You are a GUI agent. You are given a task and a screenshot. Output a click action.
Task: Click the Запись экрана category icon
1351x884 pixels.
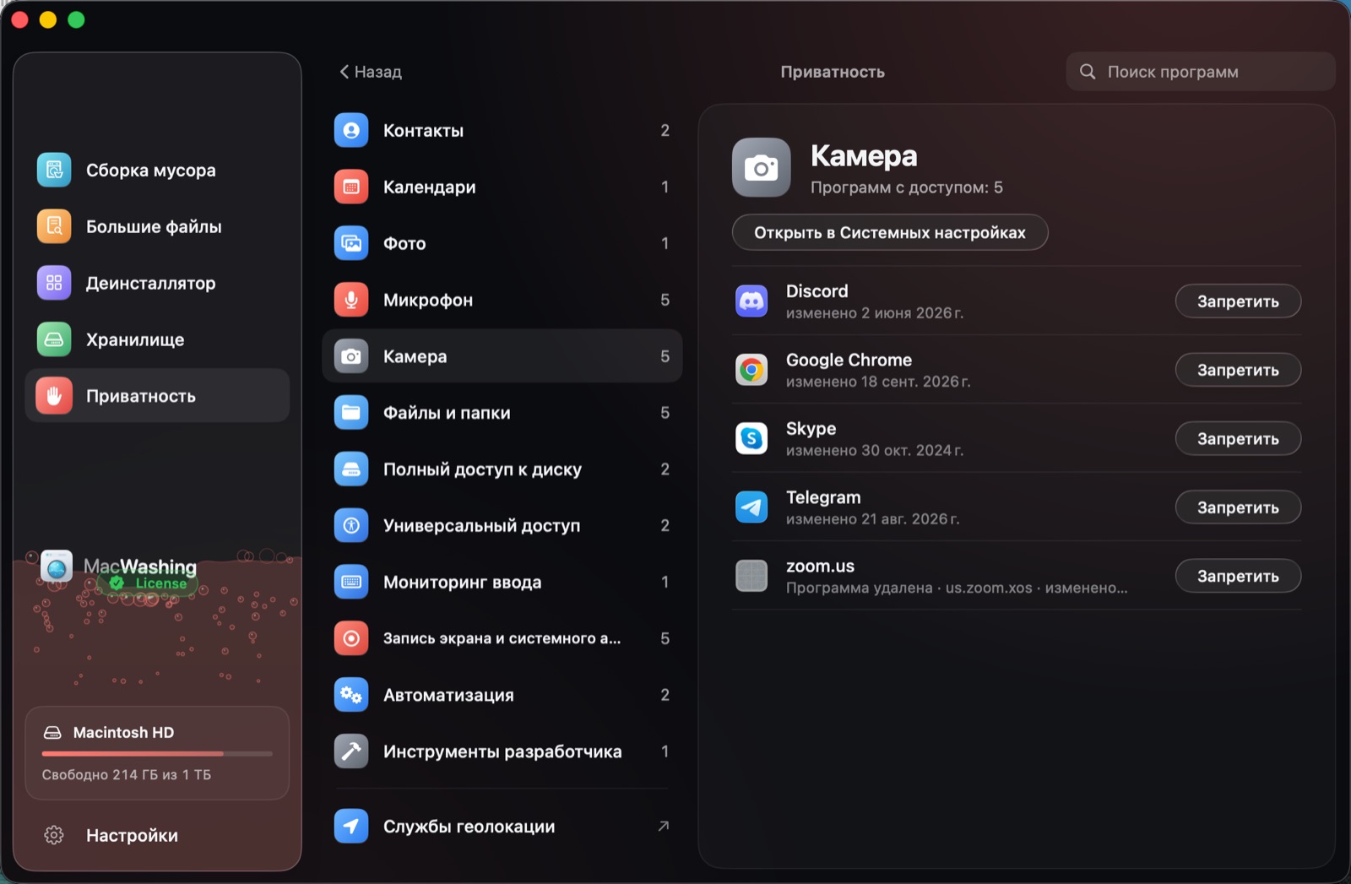(351, 638)
